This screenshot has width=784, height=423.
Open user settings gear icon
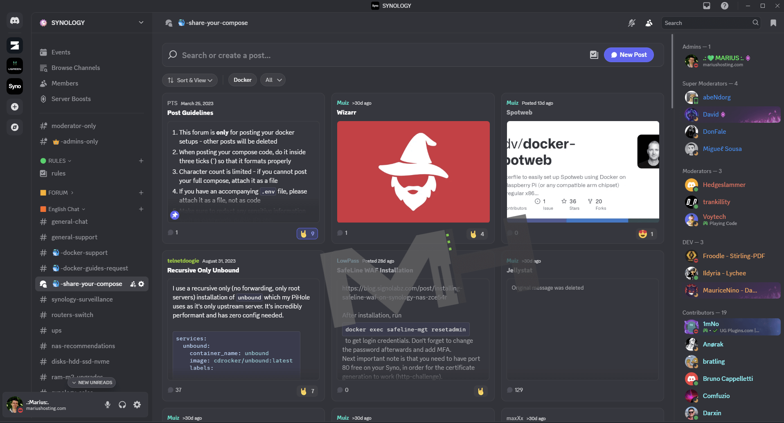[x=137, y=405]
